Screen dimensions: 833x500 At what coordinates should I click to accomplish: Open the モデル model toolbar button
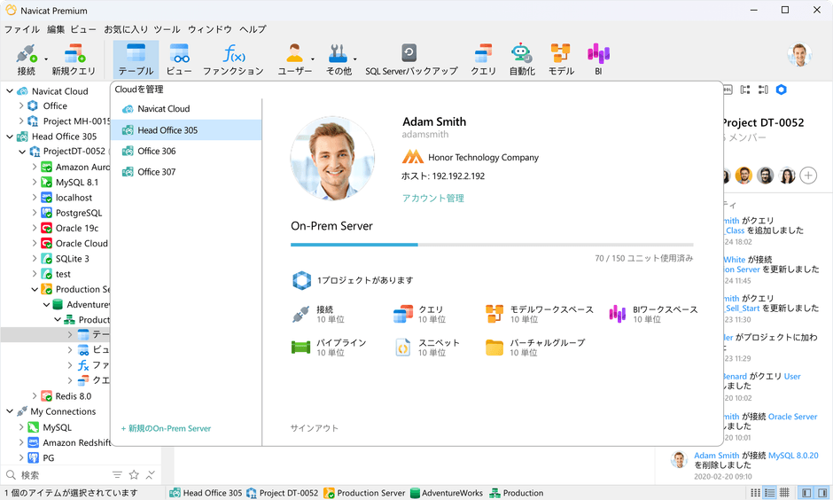pyautogui.click(x=561, y=59)
